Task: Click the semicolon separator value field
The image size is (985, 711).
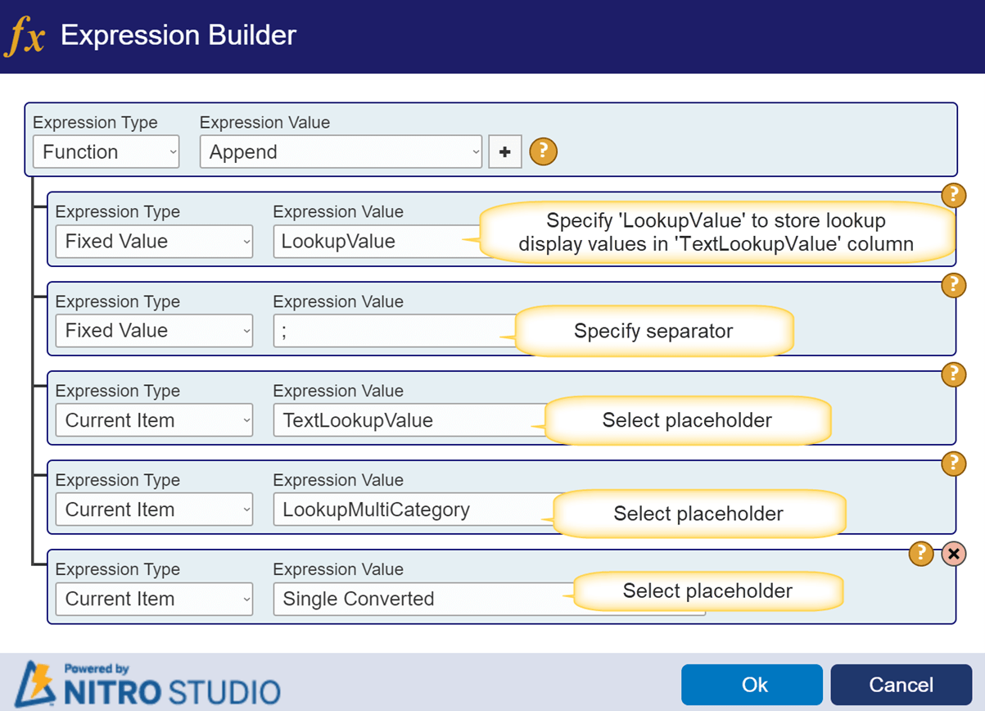Action: coord(393,330)
